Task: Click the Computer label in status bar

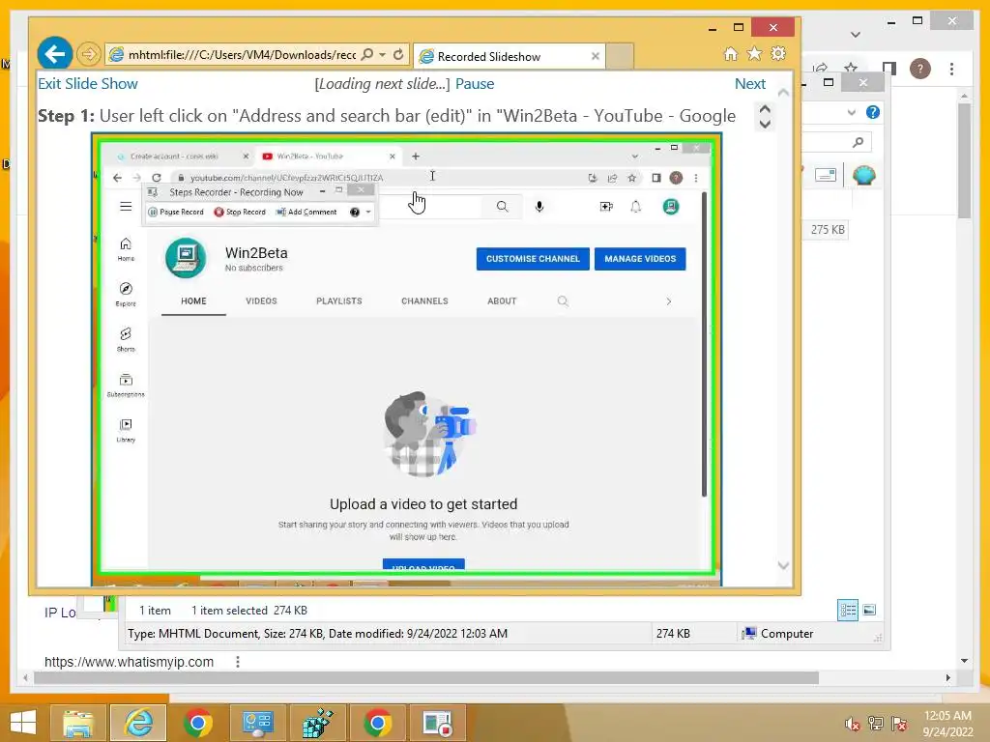Action: coord(787,634)
